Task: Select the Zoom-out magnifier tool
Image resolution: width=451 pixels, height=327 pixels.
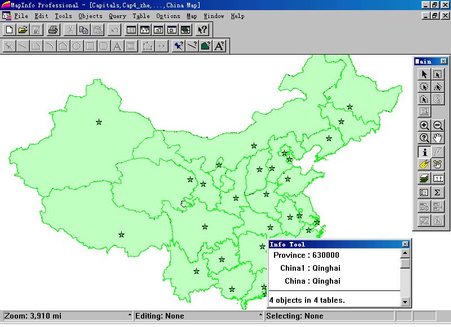Action: click(x=438, y=126)
